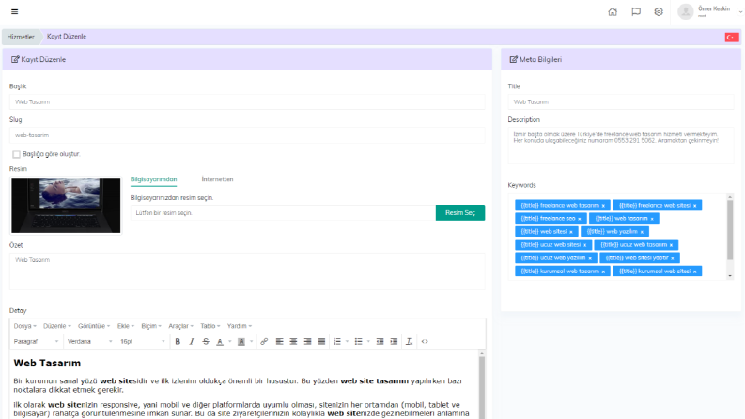Align text center
Viewport: 745px width, 419px height.
(x=294, y=342)
